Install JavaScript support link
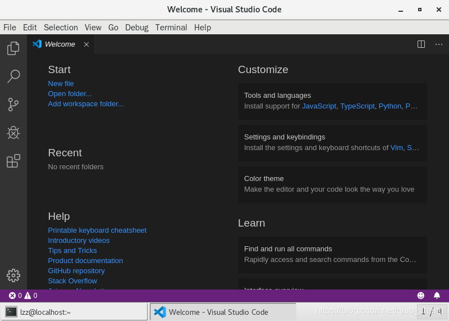The width and height of the screenshot is (449, 321). pos(319,106)
